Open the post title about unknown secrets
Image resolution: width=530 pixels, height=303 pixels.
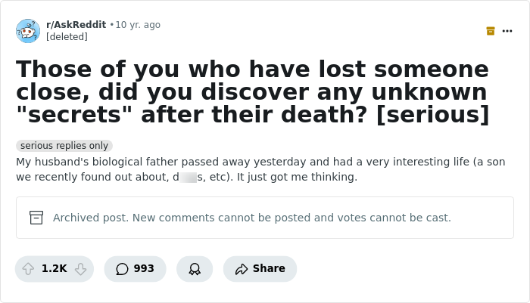(252, 91)
